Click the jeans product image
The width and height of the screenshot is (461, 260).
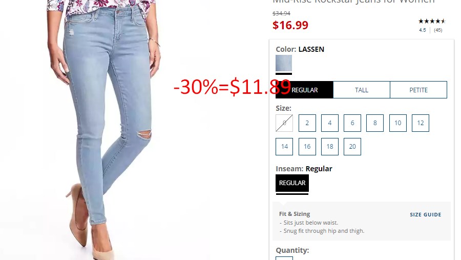click(104, 130)
